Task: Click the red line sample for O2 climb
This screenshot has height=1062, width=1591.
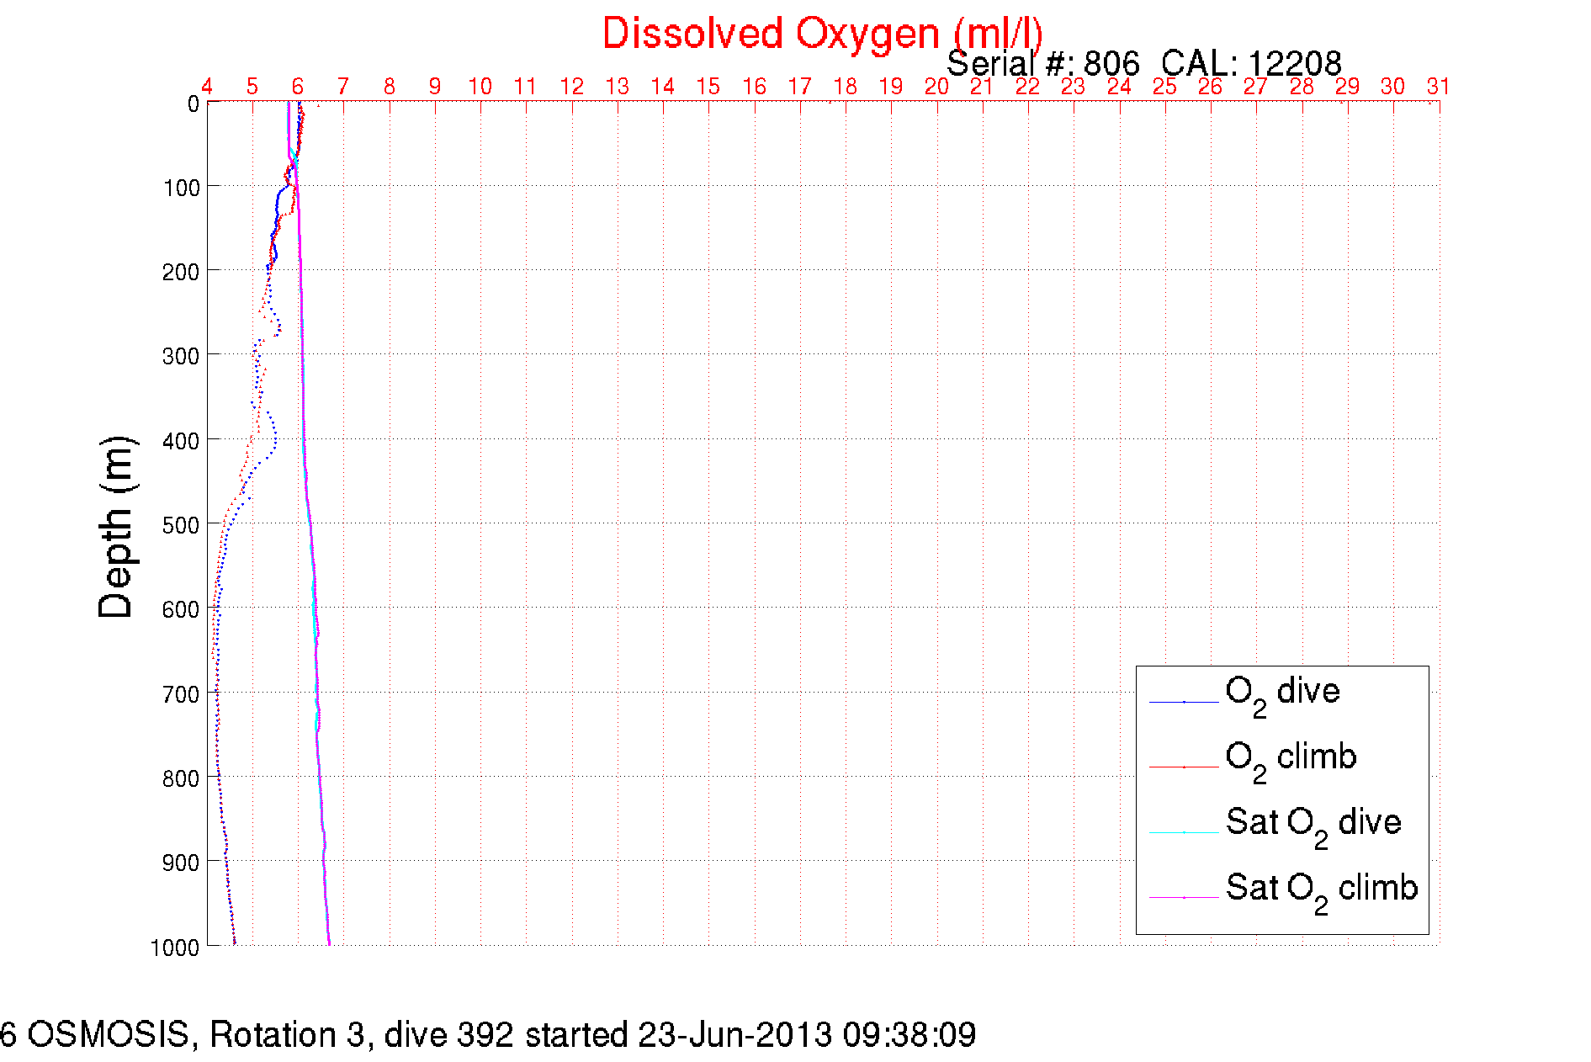Action: pyautogui.click(x=1184, y=767)
